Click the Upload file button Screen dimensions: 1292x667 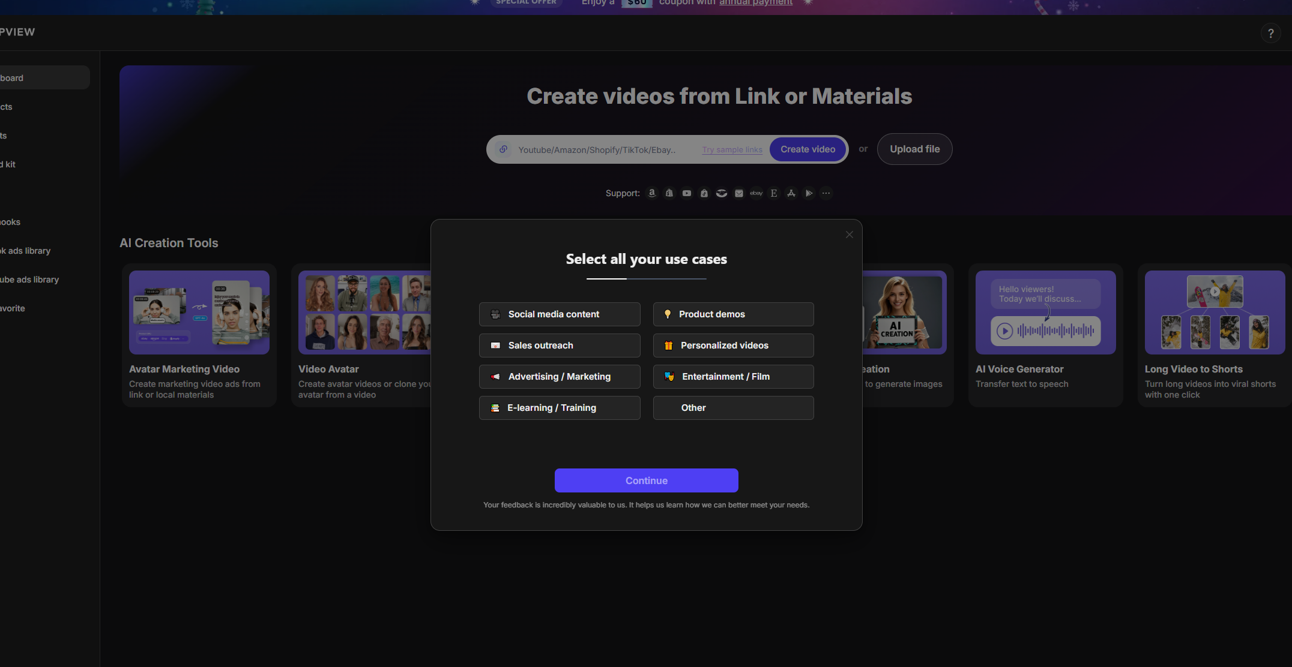click(x=914, y=149)
